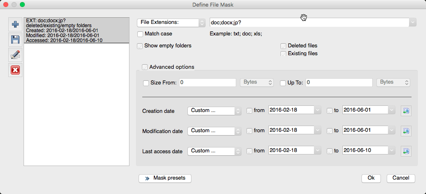Click the Creation date reset icon

coord(406,110)
